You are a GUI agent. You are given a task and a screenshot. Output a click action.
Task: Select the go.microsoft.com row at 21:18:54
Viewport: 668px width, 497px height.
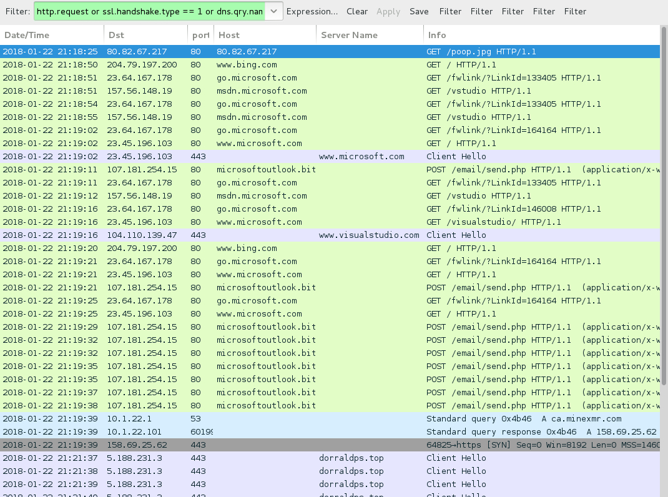point(330,104)
